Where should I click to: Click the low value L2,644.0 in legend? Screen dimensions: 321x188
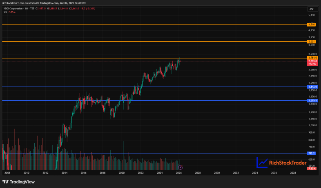(63, 9)
